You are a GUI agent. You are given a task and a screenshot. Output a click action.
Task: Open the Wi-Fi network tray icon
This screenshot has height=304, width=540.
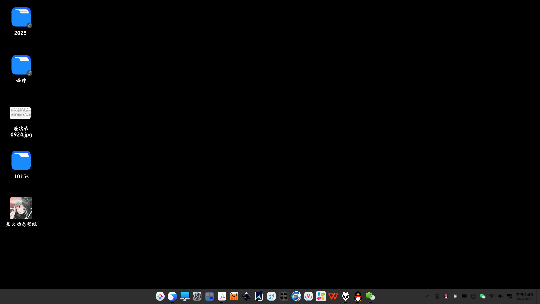tap(492, 296)
